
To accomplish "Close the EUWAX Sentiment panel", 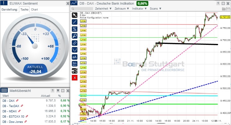I will pyautogui.click(x=67, y=3).
